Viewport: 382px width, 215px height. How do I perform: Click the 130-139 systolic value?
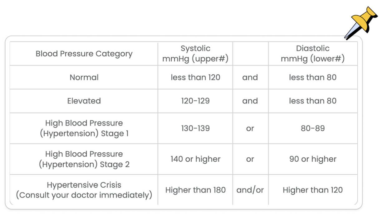(195, 128)
